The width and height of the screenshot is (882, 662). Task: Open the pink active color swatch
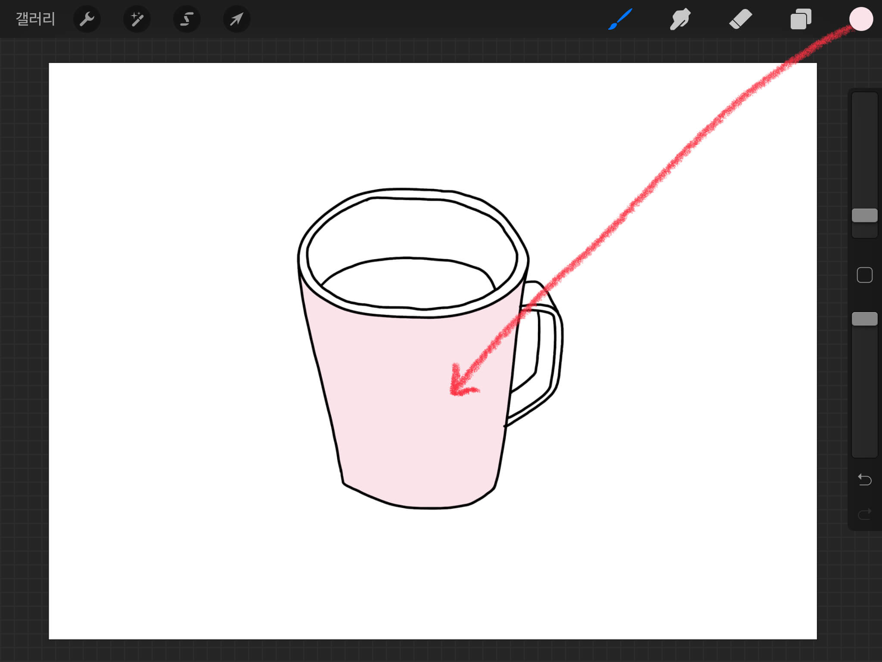point(861,19)
